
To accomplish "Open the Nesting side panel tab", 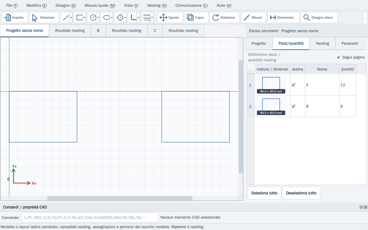I will coord(323,44).
